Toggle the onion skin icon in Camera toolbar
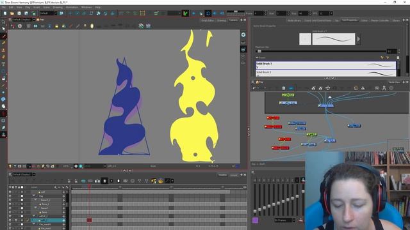The height and width of the screenshot is (230, 410). 92,26
